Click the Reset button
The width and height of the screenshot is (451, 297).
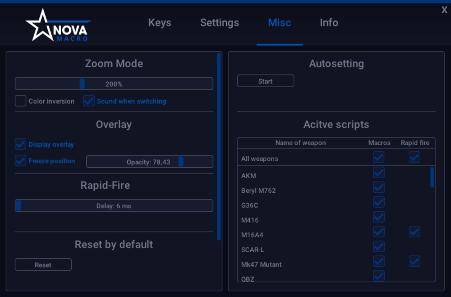[43, 265]
